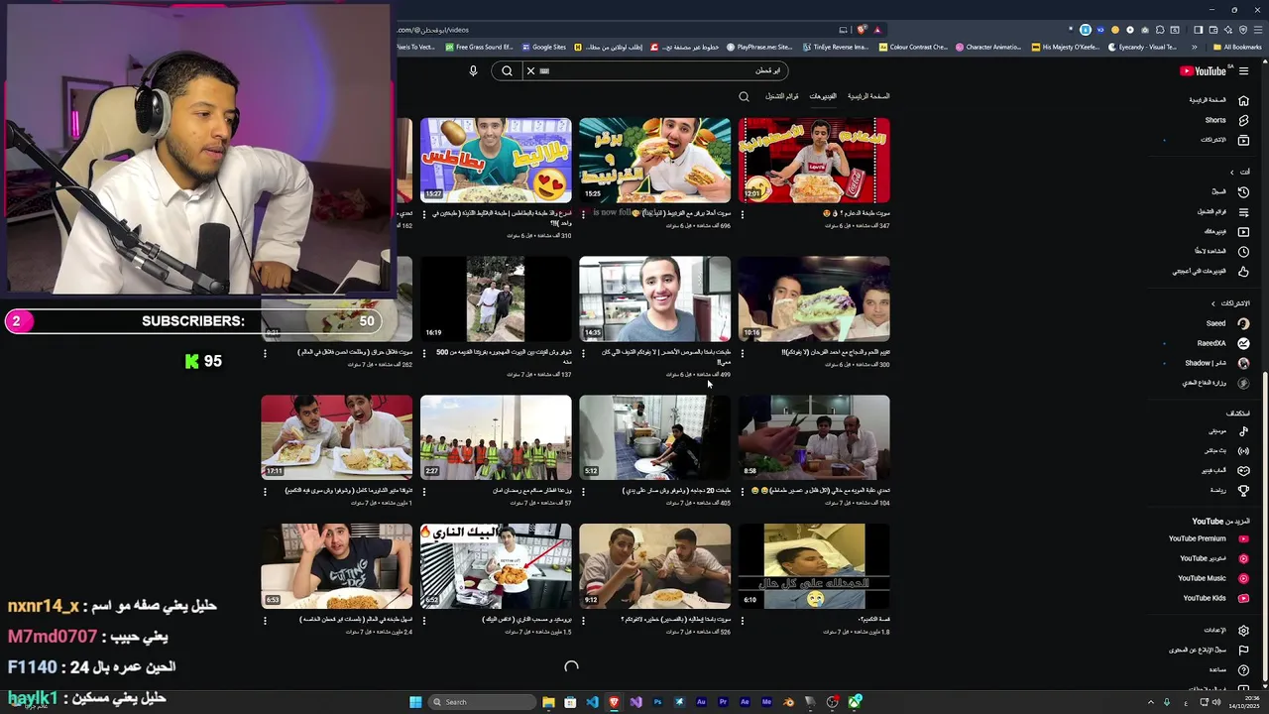This screenshot has height=714, width=1269.
Task: Expand the You section chevron
Action: coord(1232,172)
